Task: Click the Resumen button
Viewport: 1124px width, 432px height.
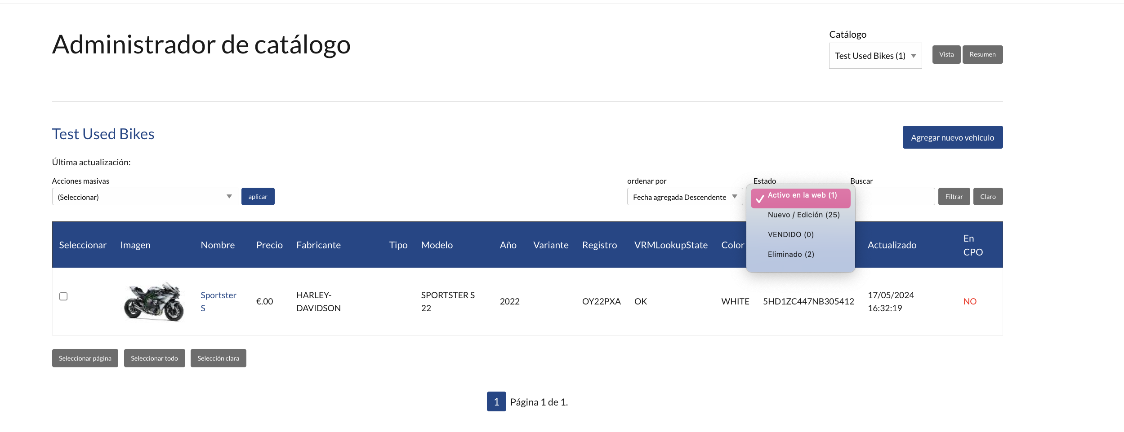Action: click(x=982, y=54)
